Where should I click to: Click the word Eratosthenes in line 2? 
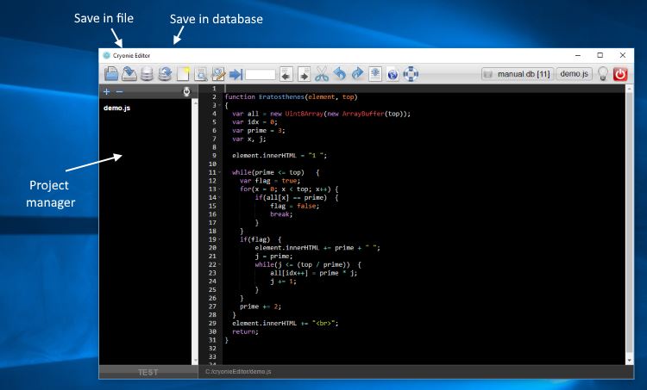click(282, 97)
